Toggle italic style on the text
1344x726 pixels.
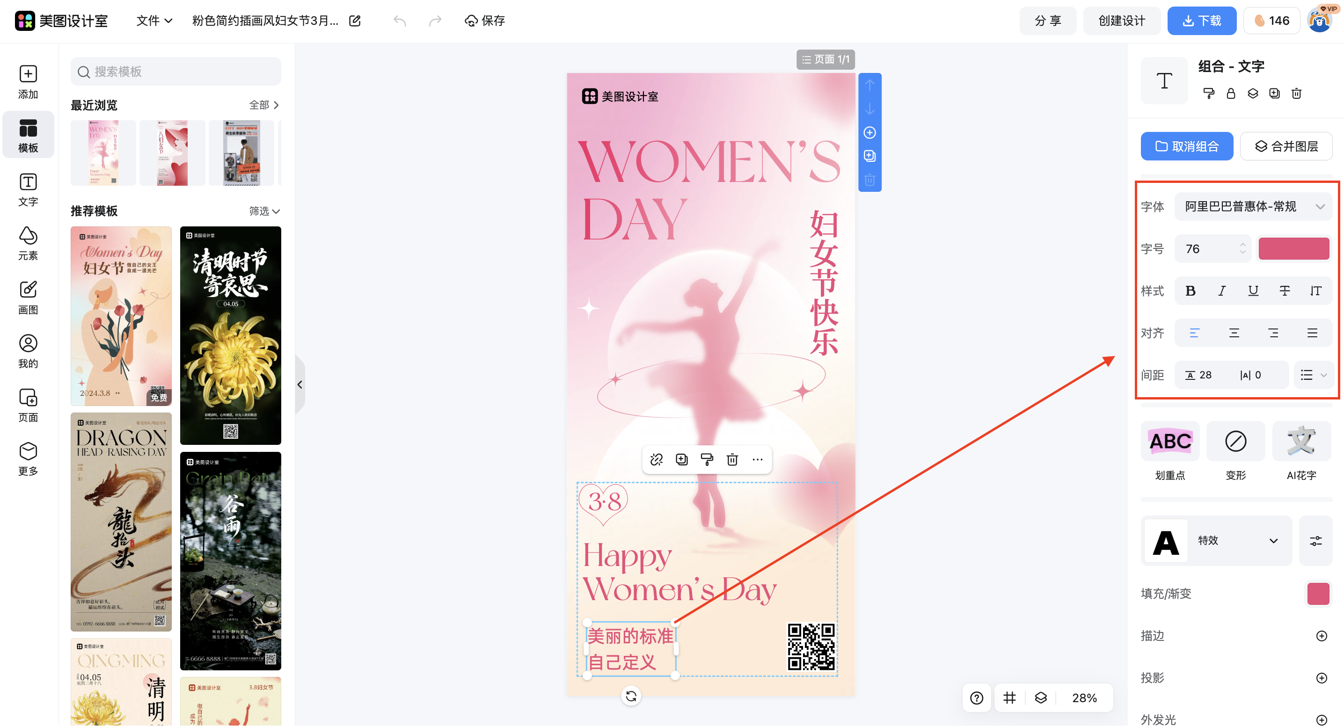click(1221, 290)
